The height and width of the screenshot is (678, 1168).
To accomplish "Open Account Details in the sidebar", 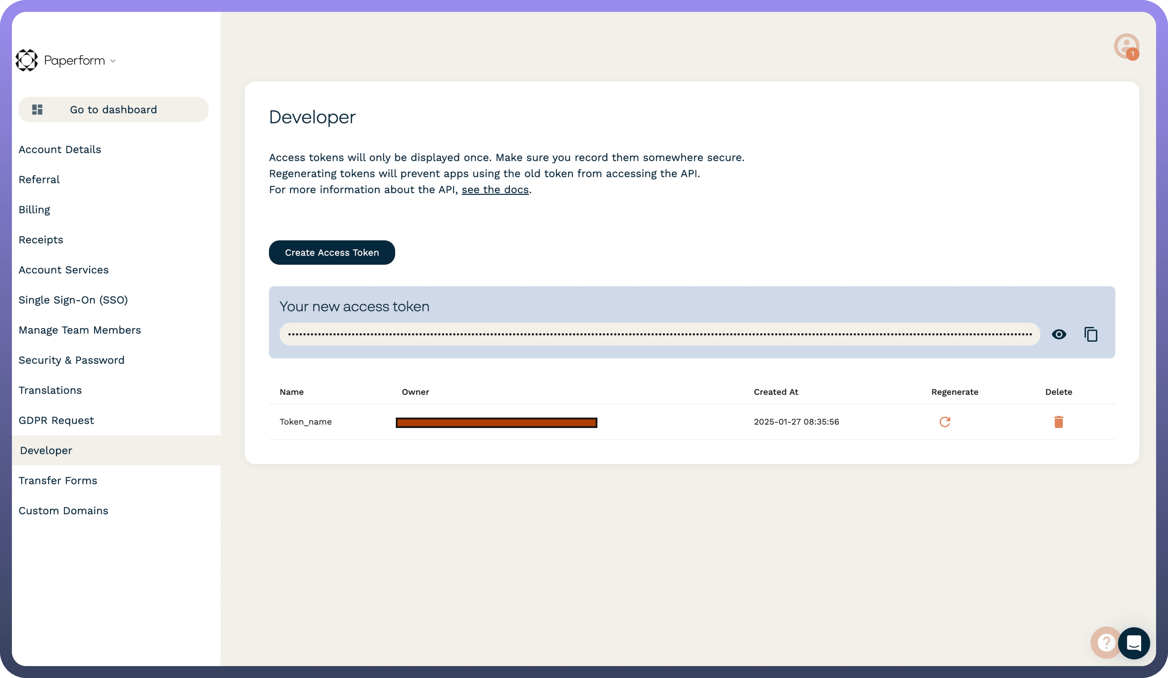I will pyautogui.click(x=60, y=150).
